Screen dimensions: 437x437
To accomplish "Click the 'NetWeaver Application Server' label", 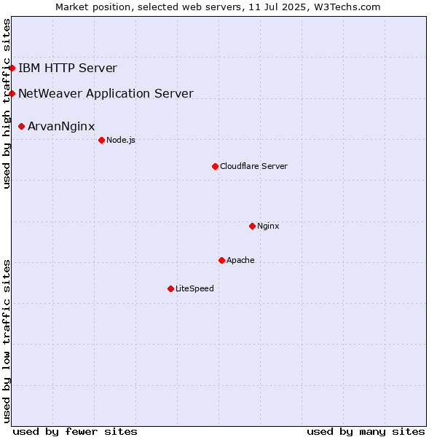I will point(106,93).
